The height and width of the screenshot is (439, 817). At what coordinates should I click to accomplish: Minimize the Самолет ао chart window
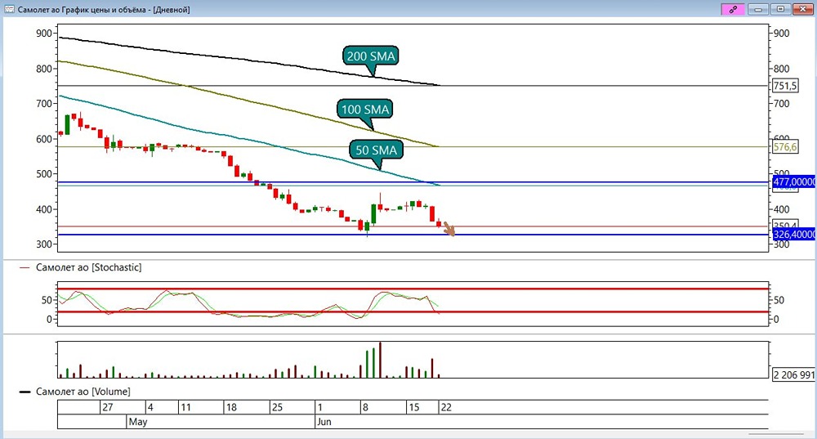[x=758, y=9]
